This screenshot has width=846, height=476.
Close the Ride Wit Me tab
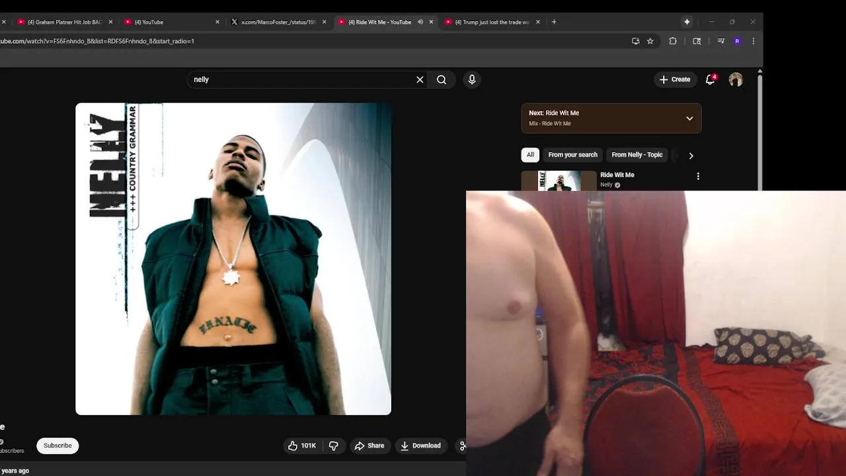(431, 22)
